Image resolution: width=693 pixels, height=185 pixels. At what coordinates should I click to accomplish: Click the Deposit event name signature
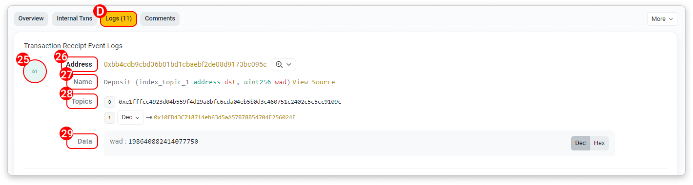pyautogui.click(x=197, y=82)
